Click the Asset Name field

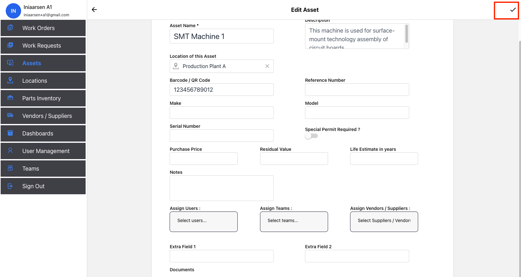pyautogui.click(x=222, y=36)
